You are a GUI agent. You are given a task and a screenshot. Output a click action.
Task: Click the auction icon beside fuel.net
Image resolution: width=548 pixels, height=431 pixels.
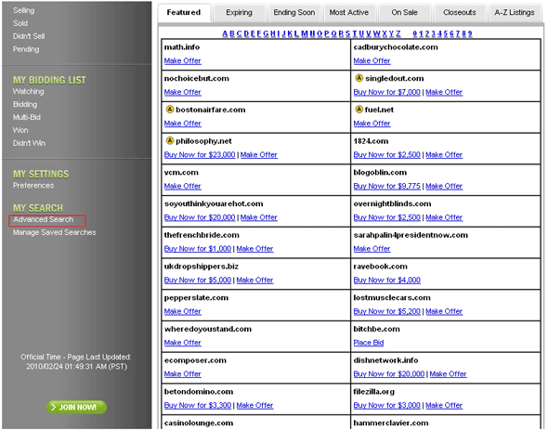pos(359,110)
